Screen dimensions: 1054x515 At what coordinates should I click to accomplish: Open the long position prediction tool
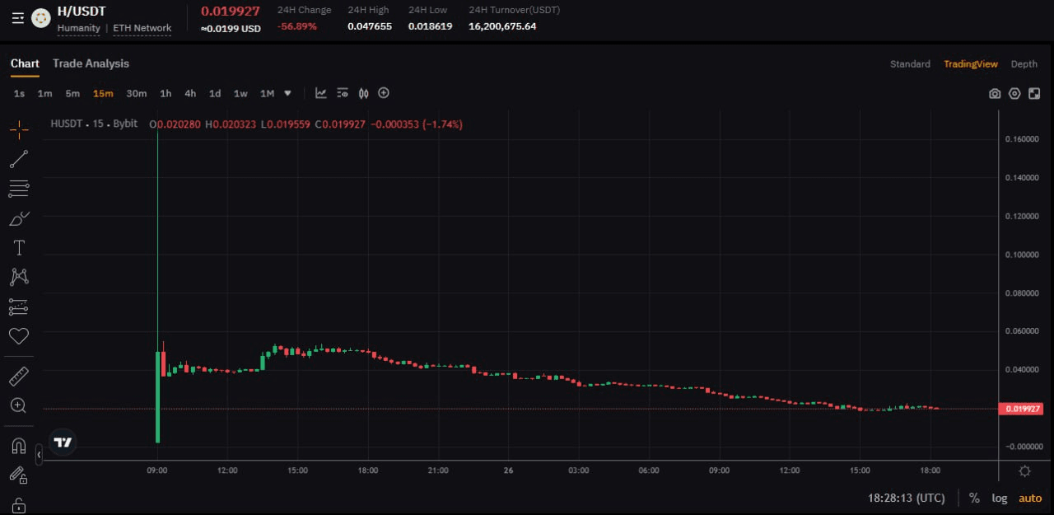(x=18, y=307)
